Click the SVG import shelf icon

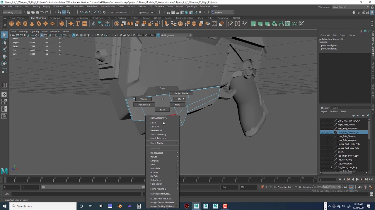click(84, 24)
